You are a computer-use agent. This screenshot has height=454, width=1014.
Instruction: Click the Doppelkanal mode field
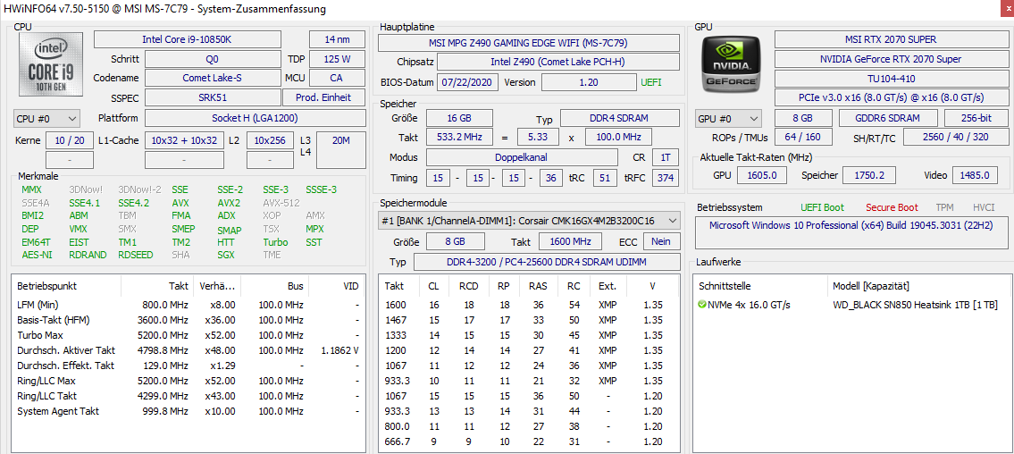[520, 157]
